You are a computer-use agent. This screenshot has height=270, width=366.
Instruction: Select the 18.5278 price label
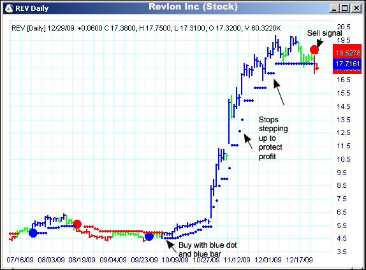348,53
